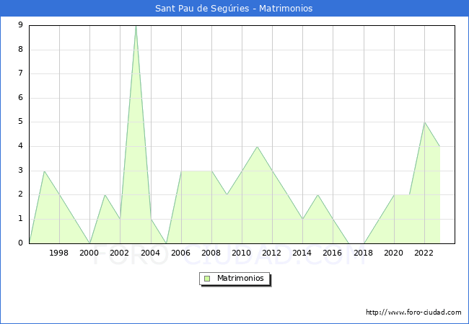
Task: Select the 2012 x-axis label
Action: click(272, 253)
